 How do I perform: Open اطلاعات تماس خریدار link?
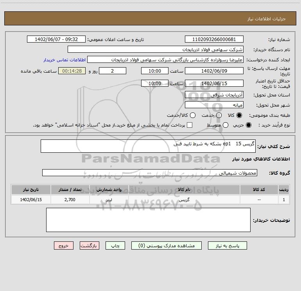click(x=64, y=60)
